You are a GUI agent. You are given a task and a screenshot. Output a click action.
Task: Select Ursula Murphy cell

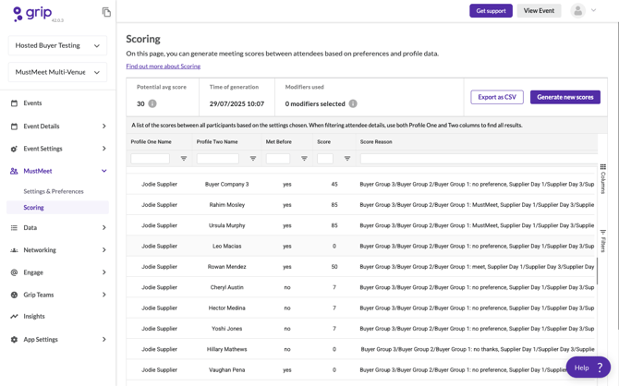[227, 225]
